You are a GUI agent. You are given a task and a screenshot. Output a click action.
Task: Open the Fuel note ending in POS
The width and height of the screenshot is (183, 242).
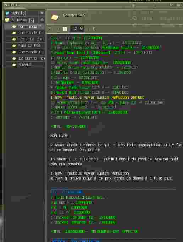pyautogui.click(x=29, y=46)
